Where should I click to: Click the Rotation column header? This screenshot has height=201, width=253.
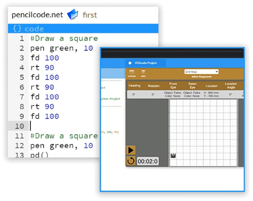click(154, 86)
